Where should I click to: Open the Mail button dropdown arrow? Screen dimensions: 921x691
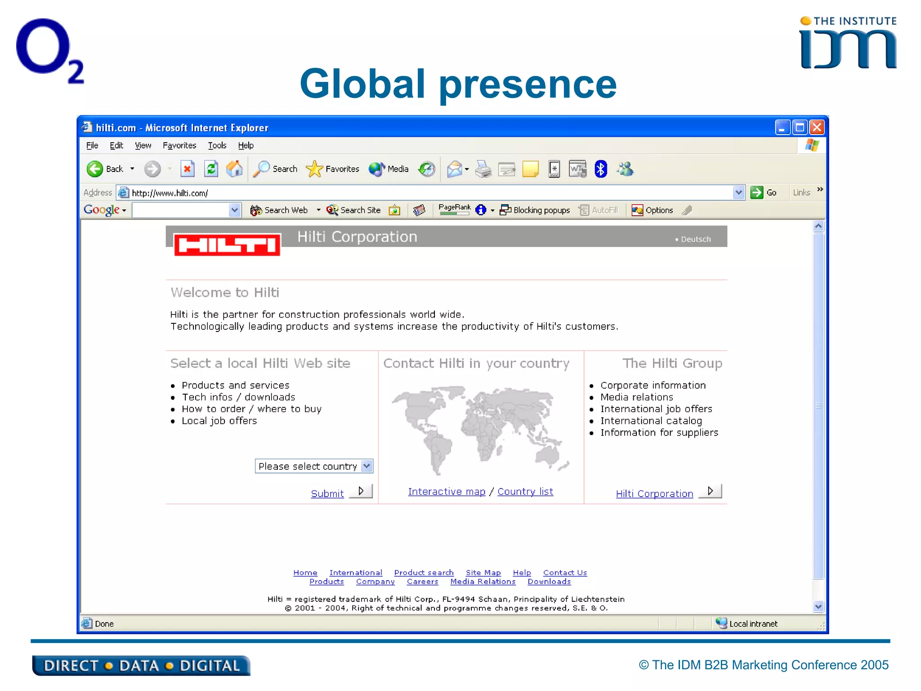pos(467,170)
